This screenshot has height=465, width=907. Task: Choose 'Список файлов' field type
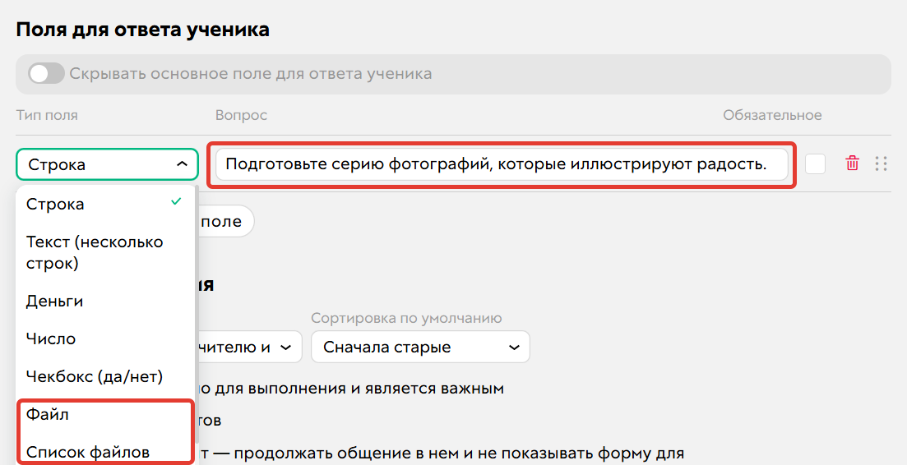coord(104,452)
